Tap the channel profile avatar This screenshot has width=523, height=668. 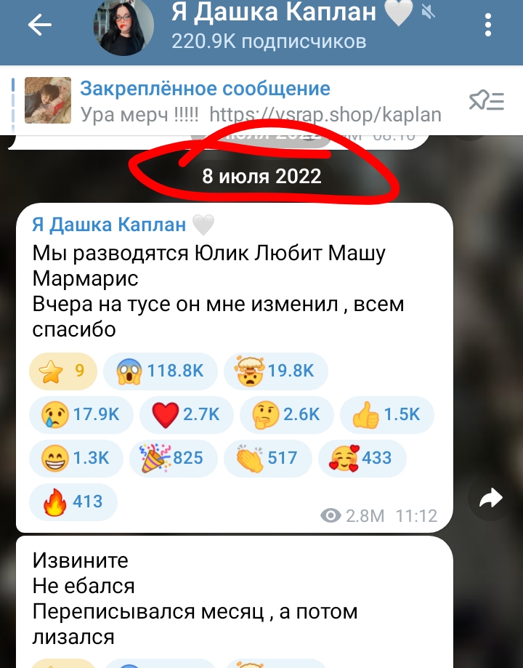pos(123,26)
